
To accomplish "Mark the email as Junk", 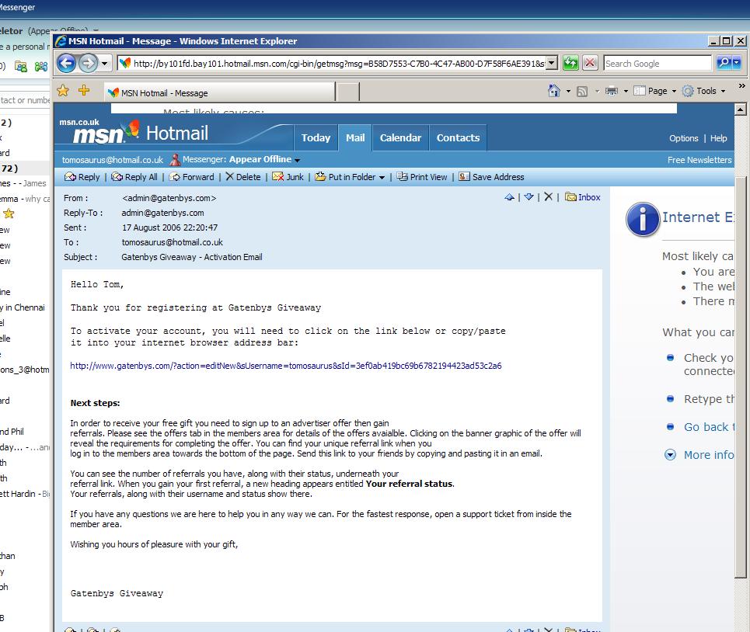I will 288,177.
